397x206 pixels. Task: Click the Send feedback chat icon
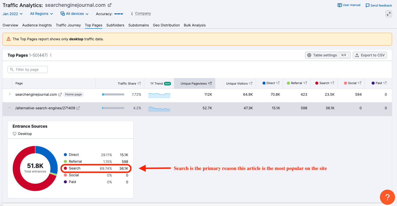367,5
